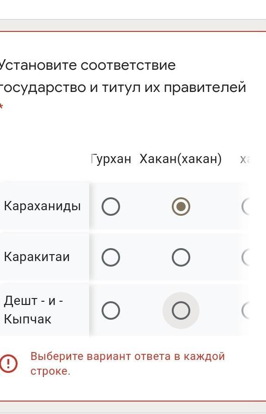The image size is (266, 414).
Task: Select the highlighted Хакан radio for Дешт-и-Кыпчак
Action: [181, 310]
